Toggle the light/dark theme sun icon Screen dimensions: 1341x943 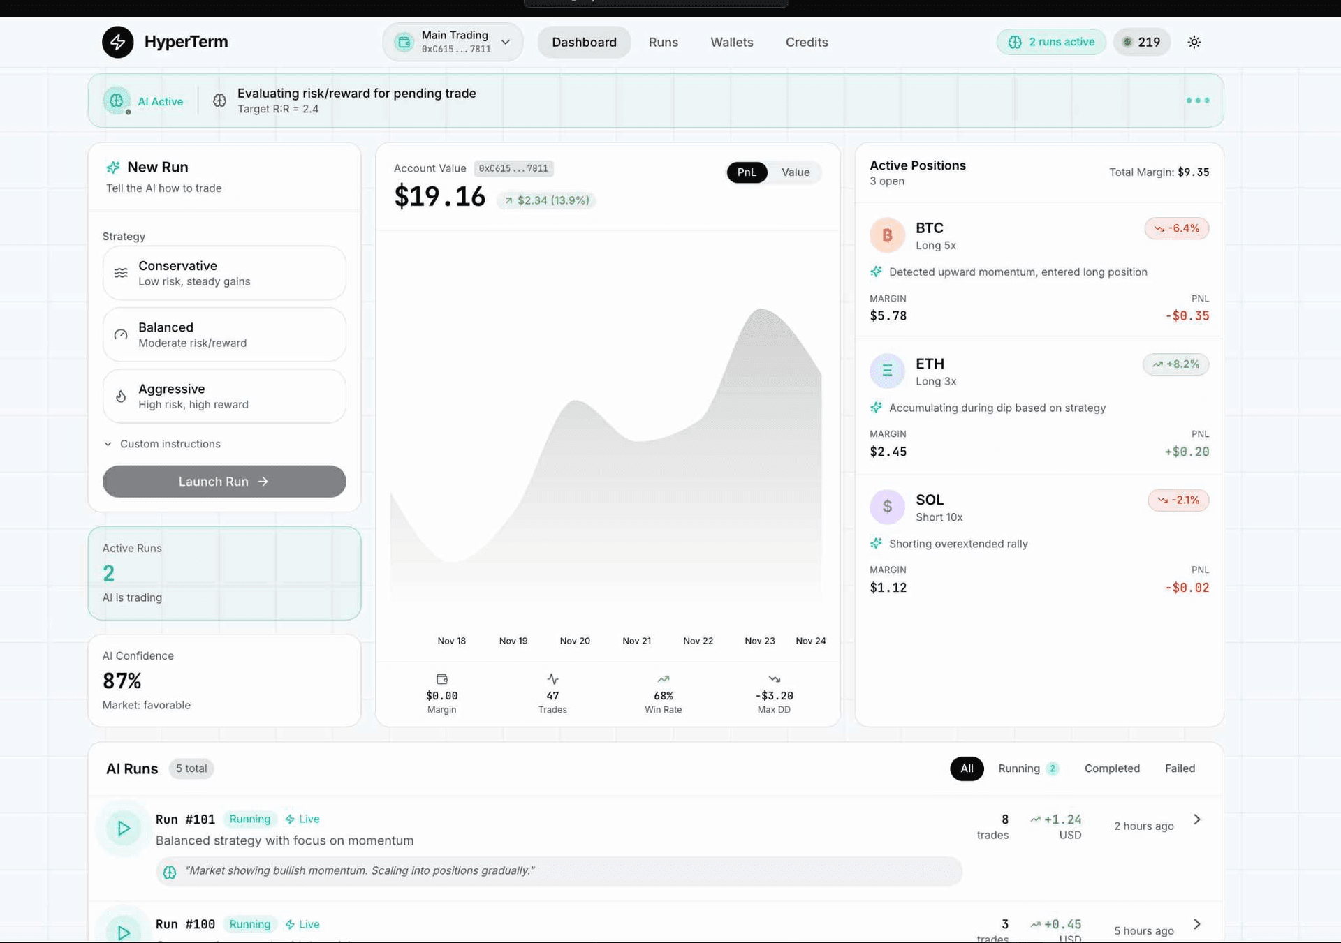pos(1194,42)
